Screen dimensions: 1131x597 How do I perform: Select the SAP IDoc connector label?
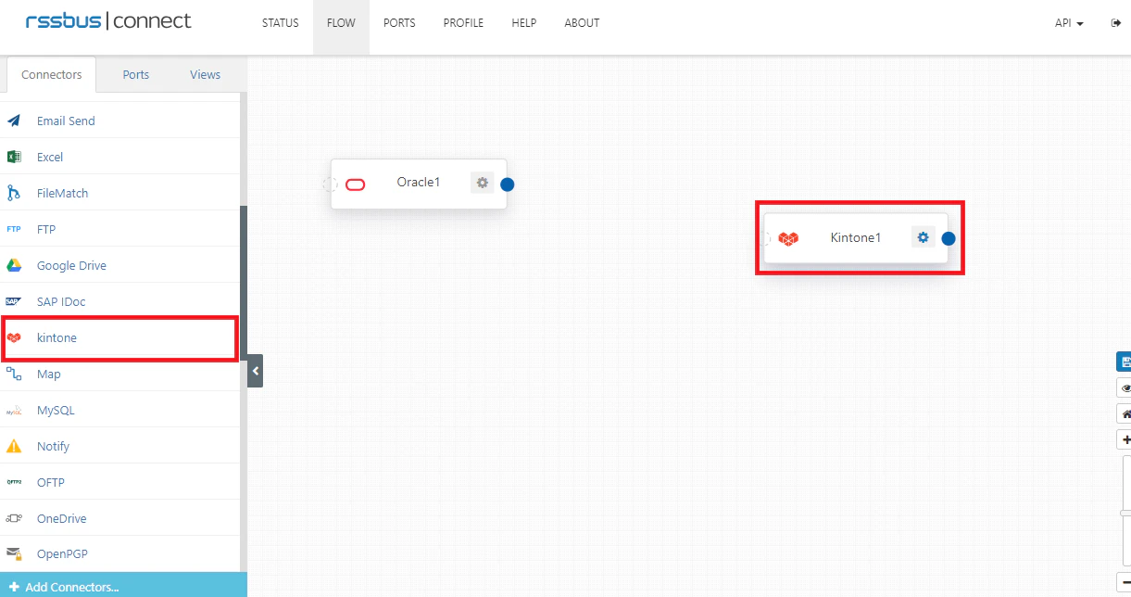pyautogui.click(x=61, y=301)
